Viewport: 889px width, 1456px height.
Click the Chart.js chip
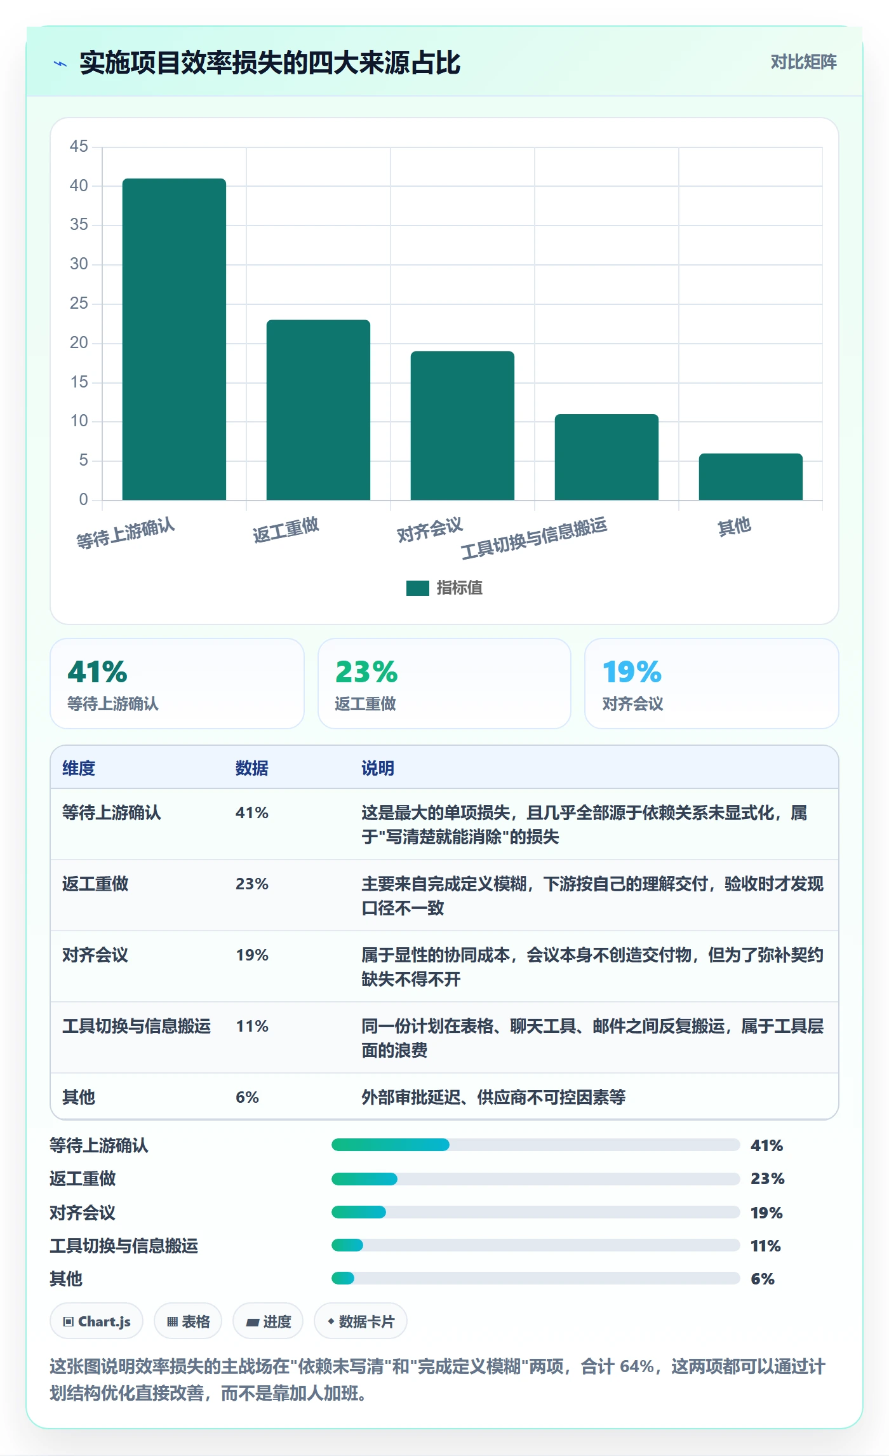(97, 1322)
